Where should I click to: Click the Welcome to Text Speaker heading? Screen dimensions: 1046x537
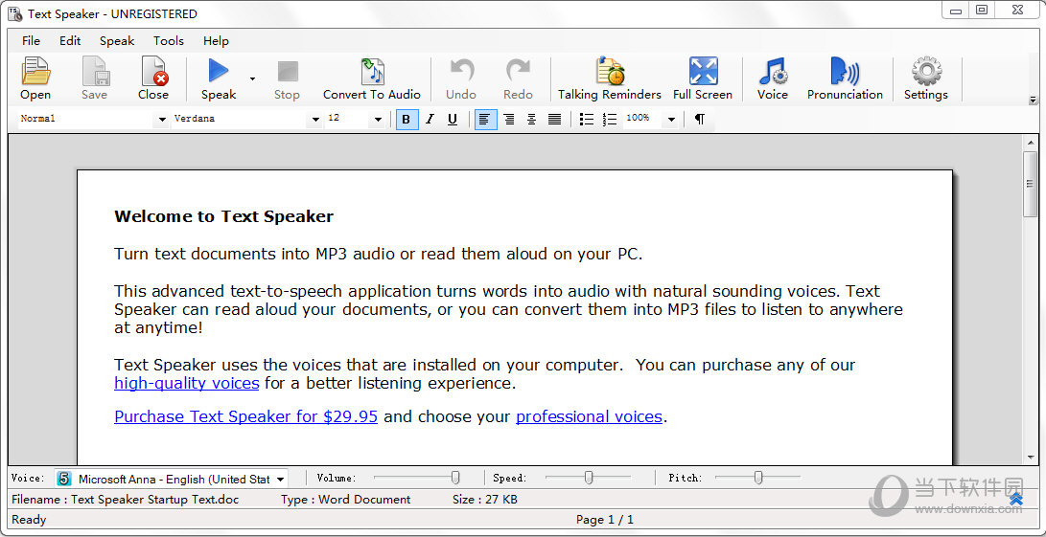[x=224, y=216]
